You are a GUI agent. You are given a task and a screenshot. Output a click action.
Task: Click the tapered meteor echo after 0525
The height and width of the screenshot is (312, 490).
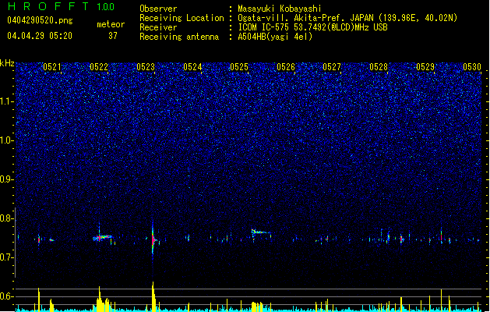click(260, 232)
